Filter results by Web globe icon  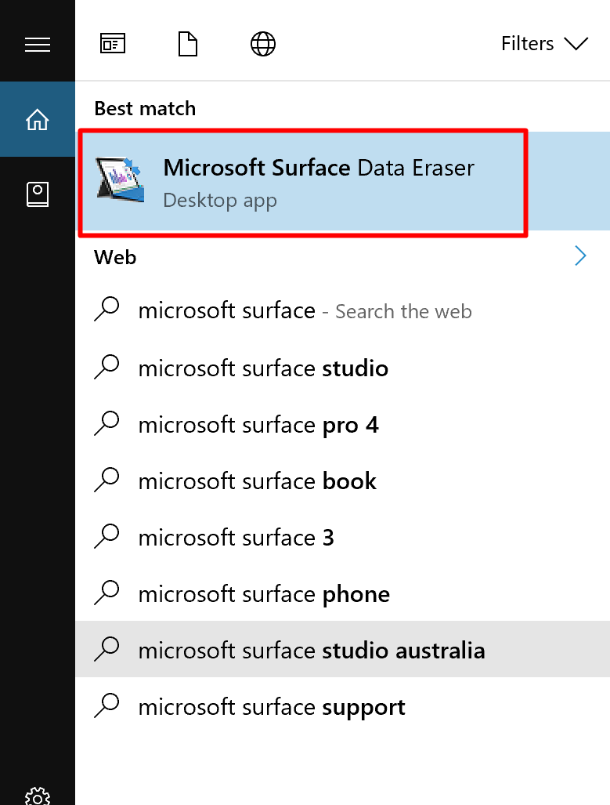coord(262,44)
